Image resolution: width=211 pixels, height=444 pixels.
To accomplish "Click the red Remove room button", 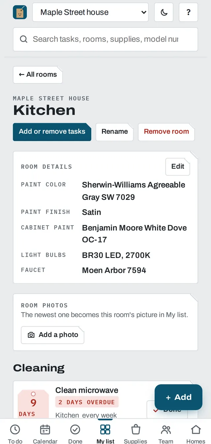I will [x=166, y=131].
